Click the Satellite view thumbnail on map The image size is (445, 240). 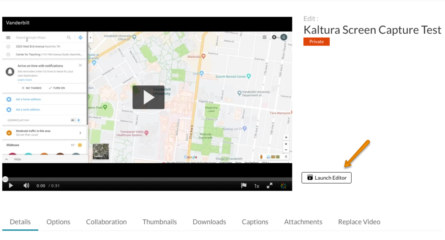pos(101,151)
